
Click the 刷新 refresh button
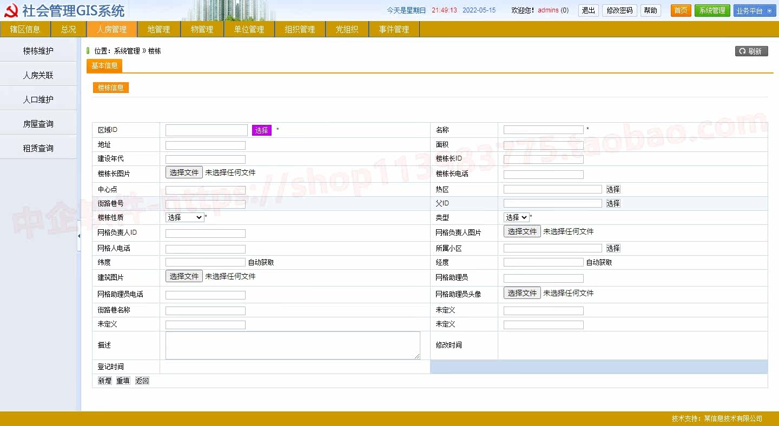tap(751, 51)
